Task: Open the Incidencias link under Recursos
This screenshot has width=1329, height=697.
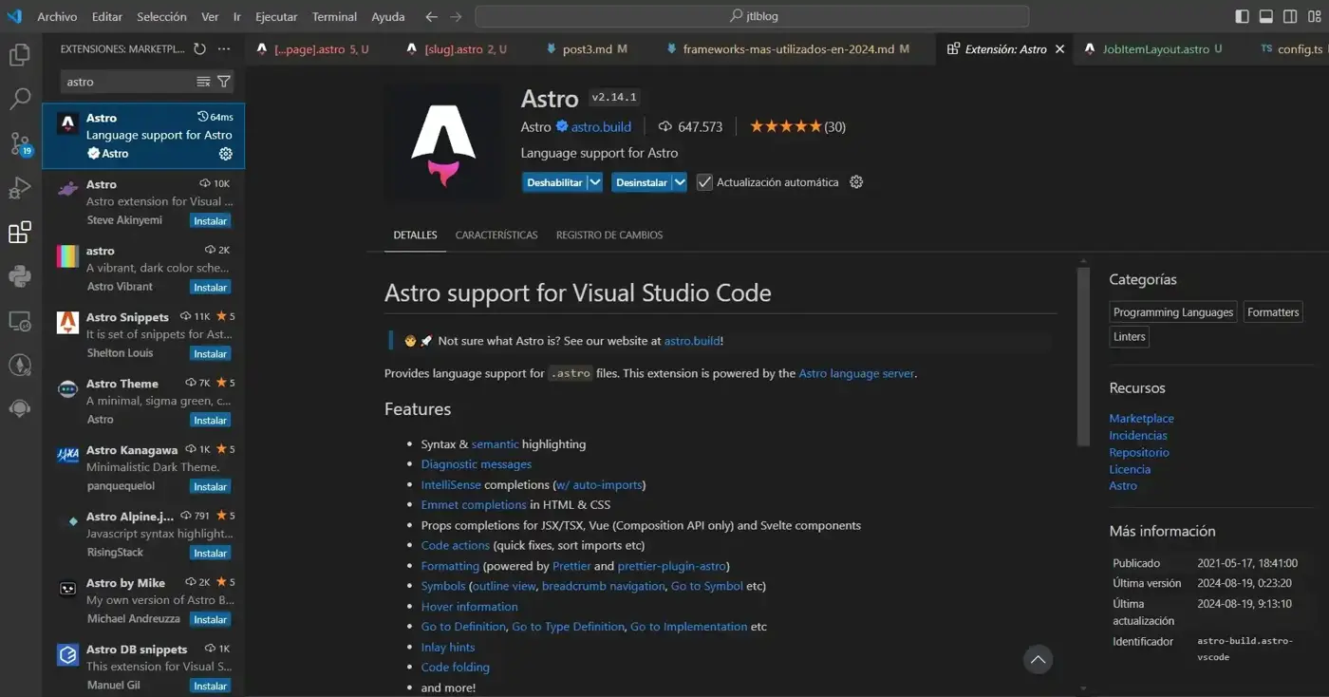Action: [x=1138, y=436]
